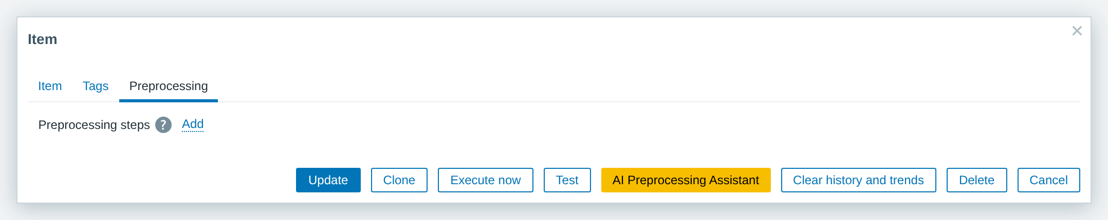
Task: Cancel the item editing dialog
Action: (1049, 180)
